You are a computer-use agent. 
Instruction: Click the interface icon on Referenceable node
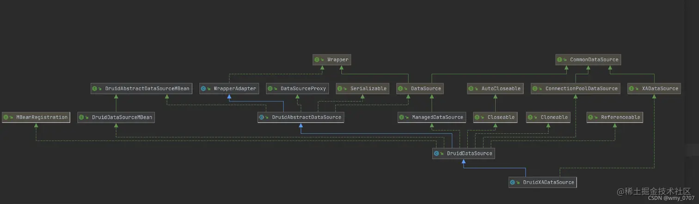[590, 117]
